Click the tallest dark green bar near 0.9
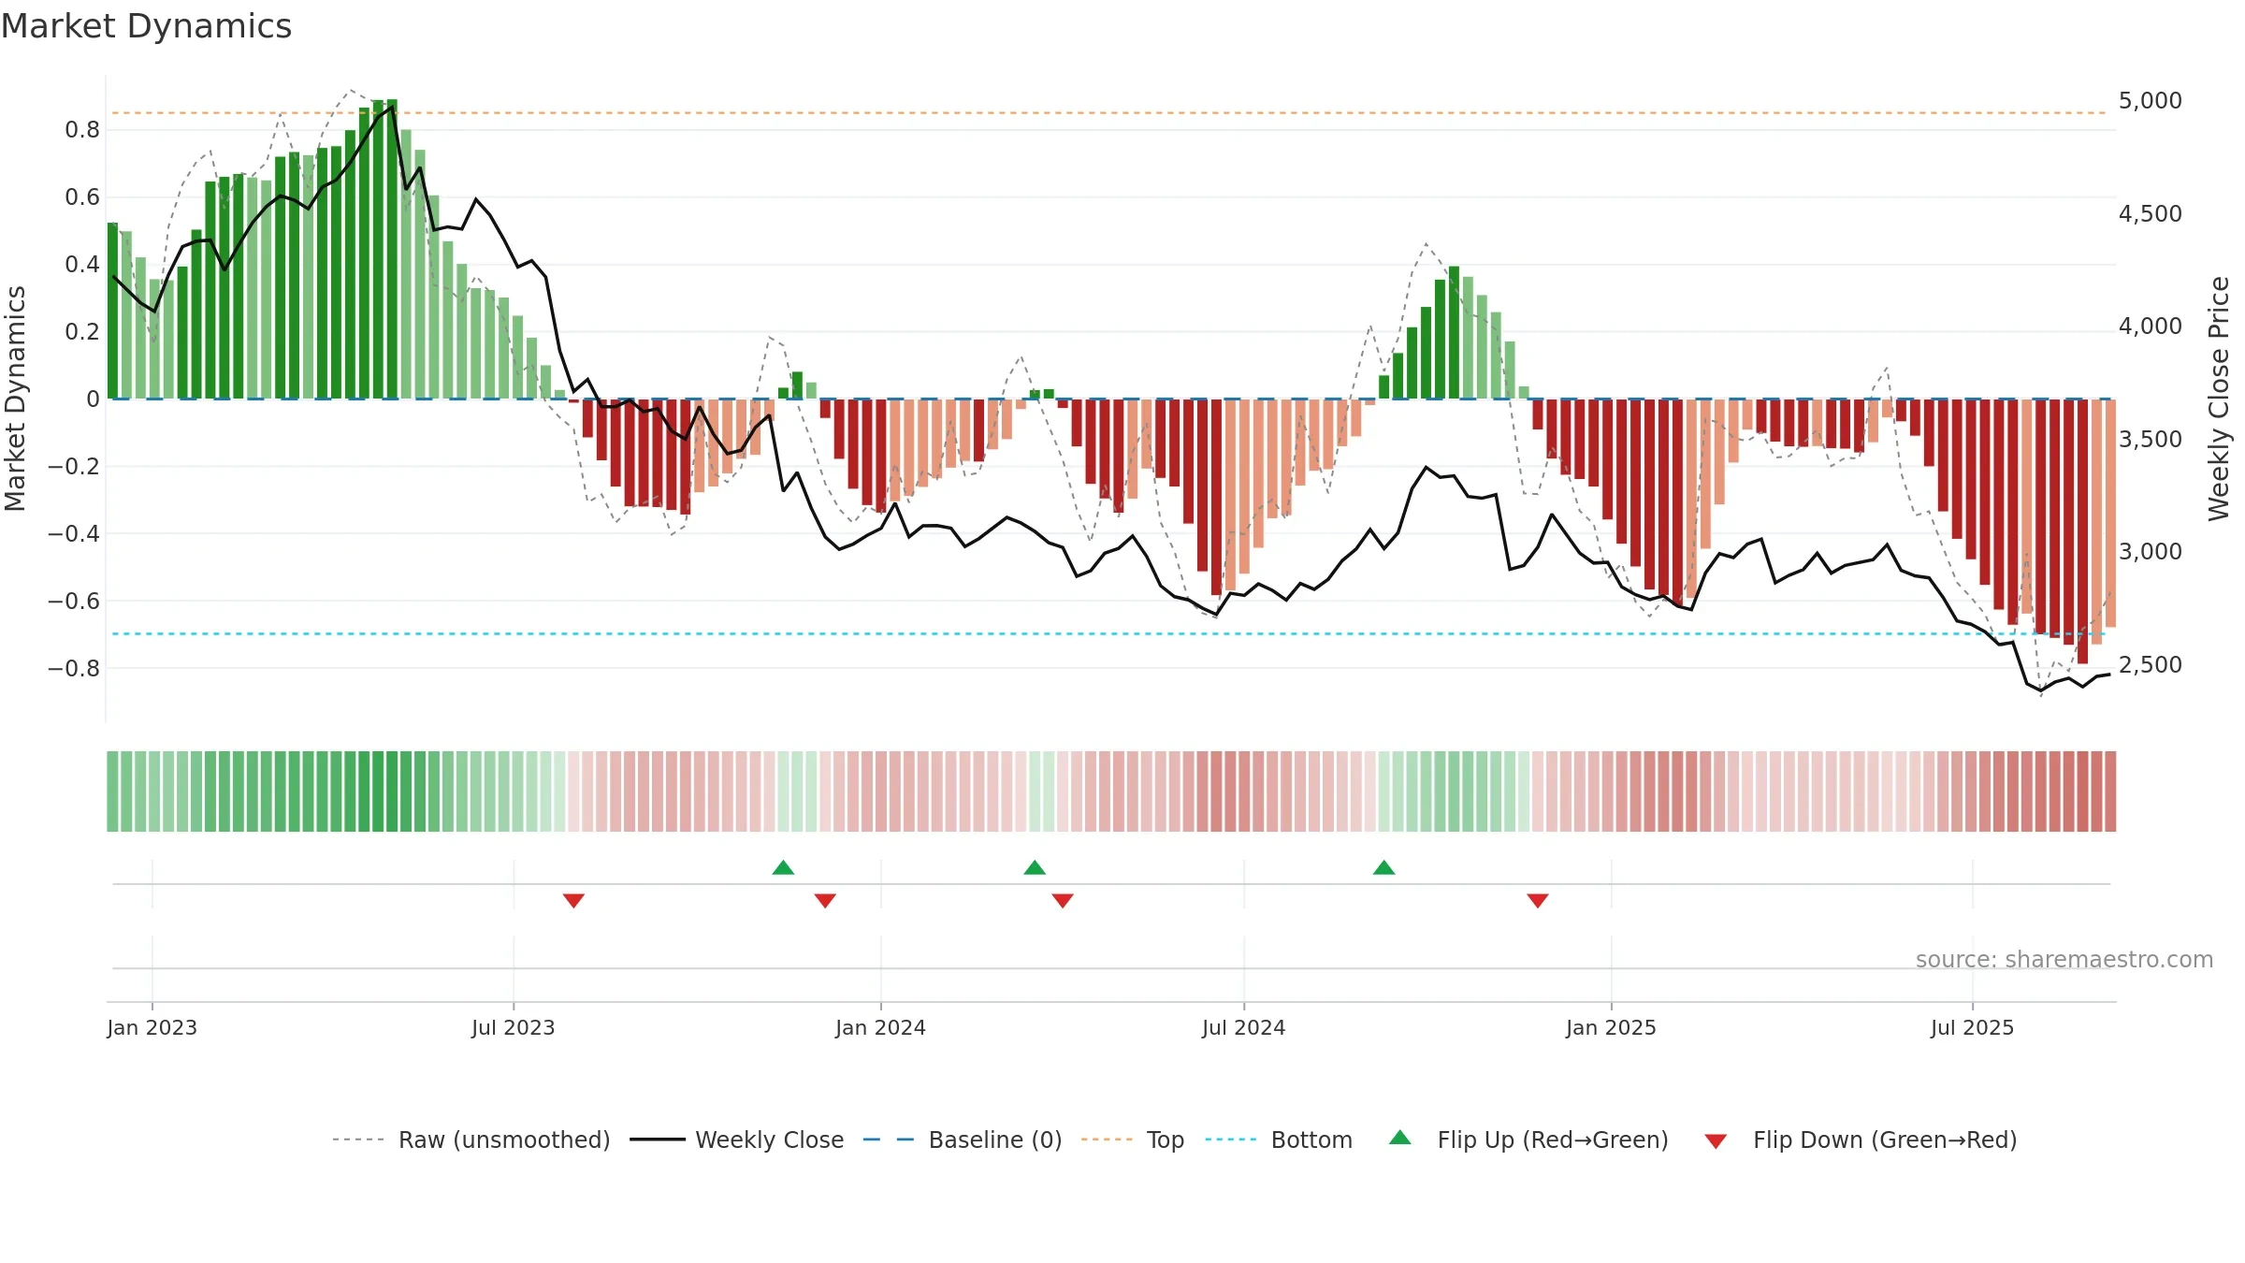 click(392, 249)
